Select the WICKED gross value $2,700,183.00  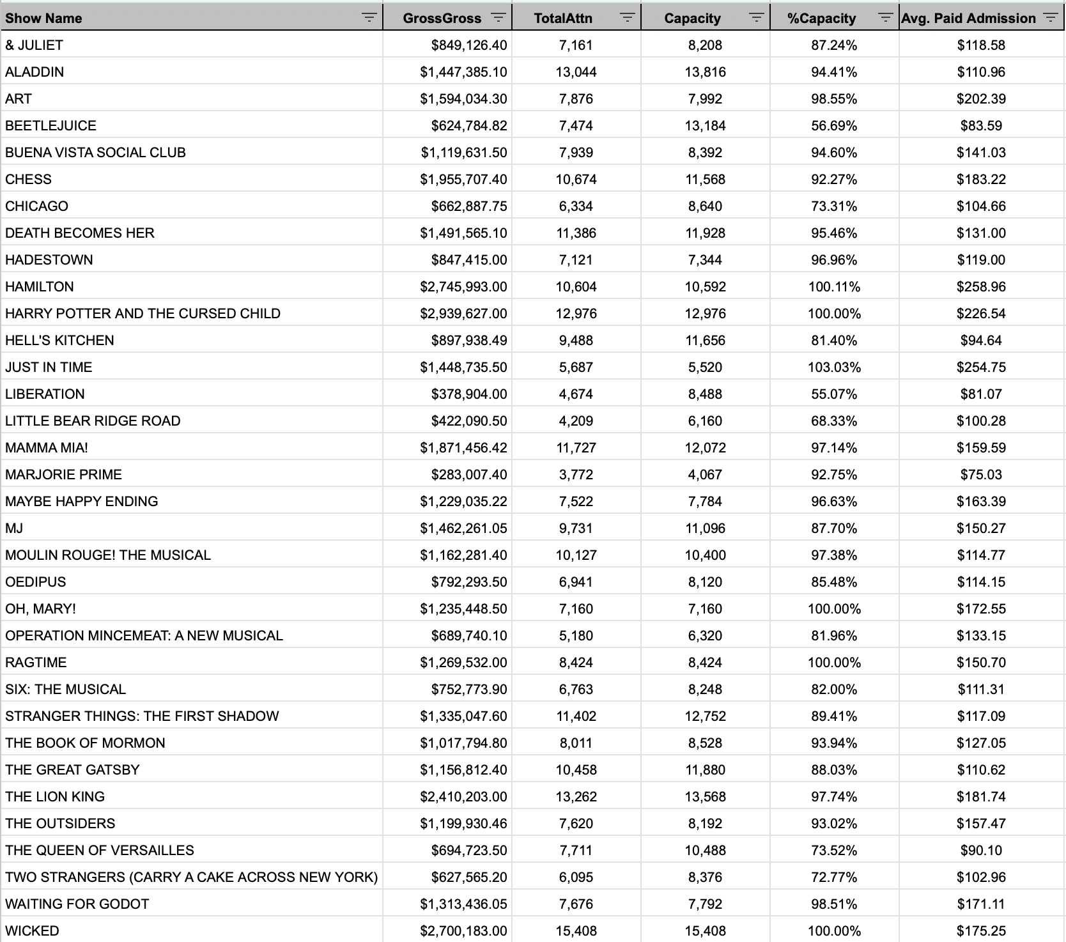[x=463, y=931]
